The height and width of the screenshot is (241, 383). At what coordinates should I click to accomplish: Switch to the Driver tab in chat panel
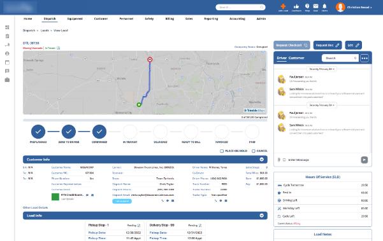pyautogui.click(x=282, y=58)
